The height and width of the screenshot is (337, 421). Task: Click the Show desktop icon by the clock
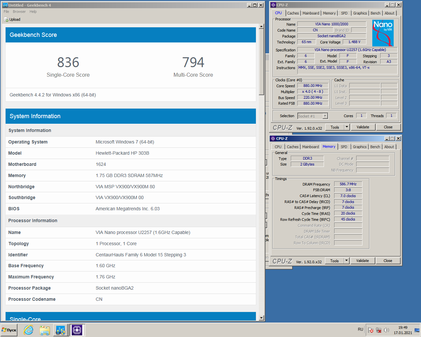pos(417,330)
